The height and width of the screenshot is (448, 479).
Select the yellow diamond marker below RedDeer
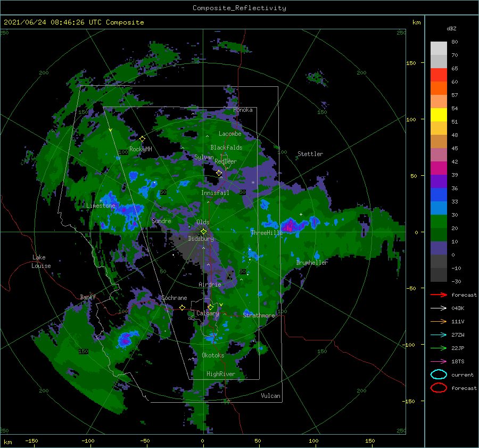tap(219, 173)
